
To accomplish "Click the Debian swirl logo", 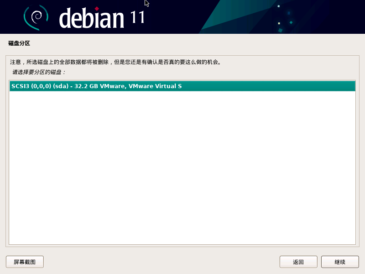I will (36, 17).
